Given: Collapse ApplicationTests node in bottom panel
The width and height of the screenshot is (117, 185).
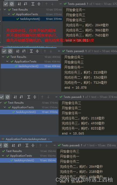Looking at the screenshot, I should click(3, 156).
